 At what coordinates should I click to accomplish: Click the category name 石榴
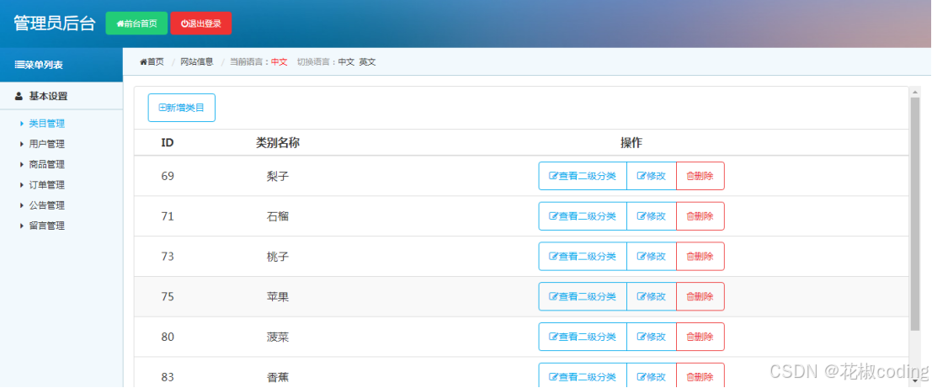pos(278,216)
